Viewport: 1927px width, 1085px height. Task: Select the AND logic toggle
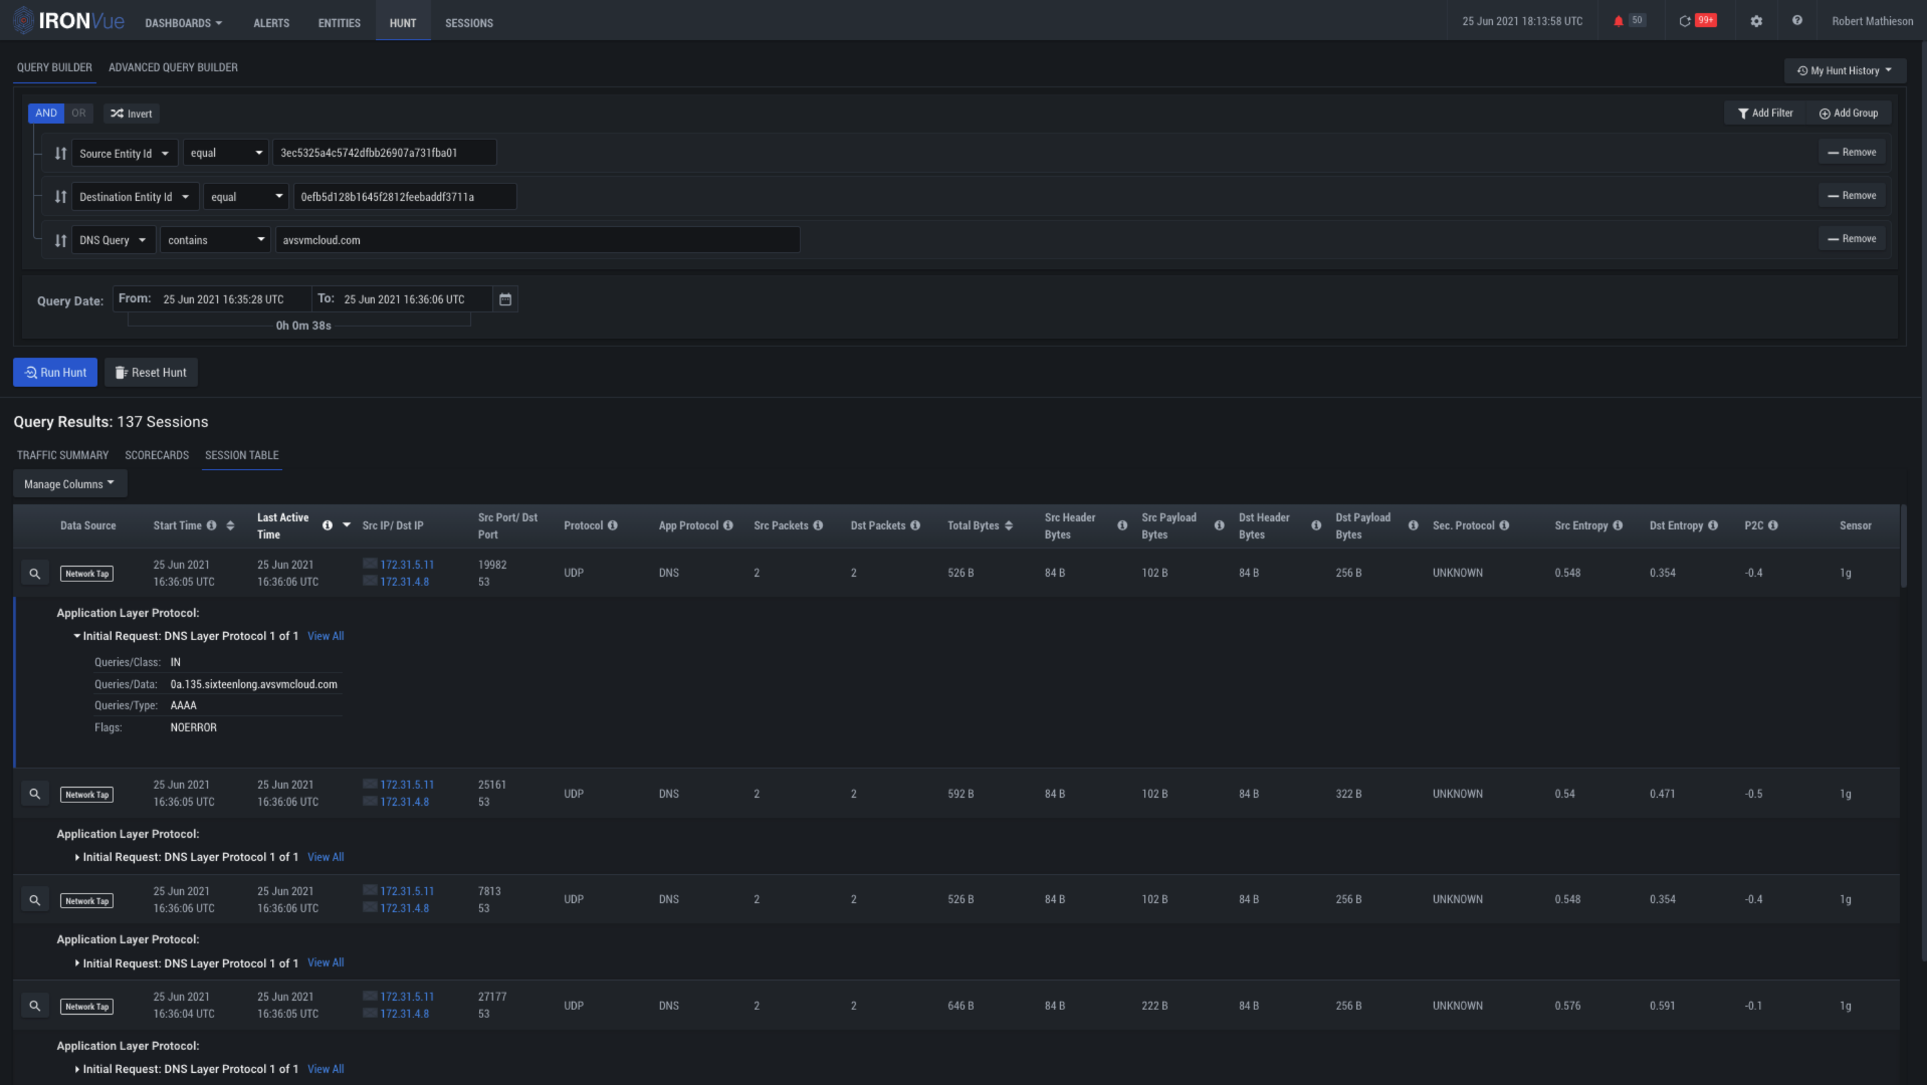(x=46, y=113)
